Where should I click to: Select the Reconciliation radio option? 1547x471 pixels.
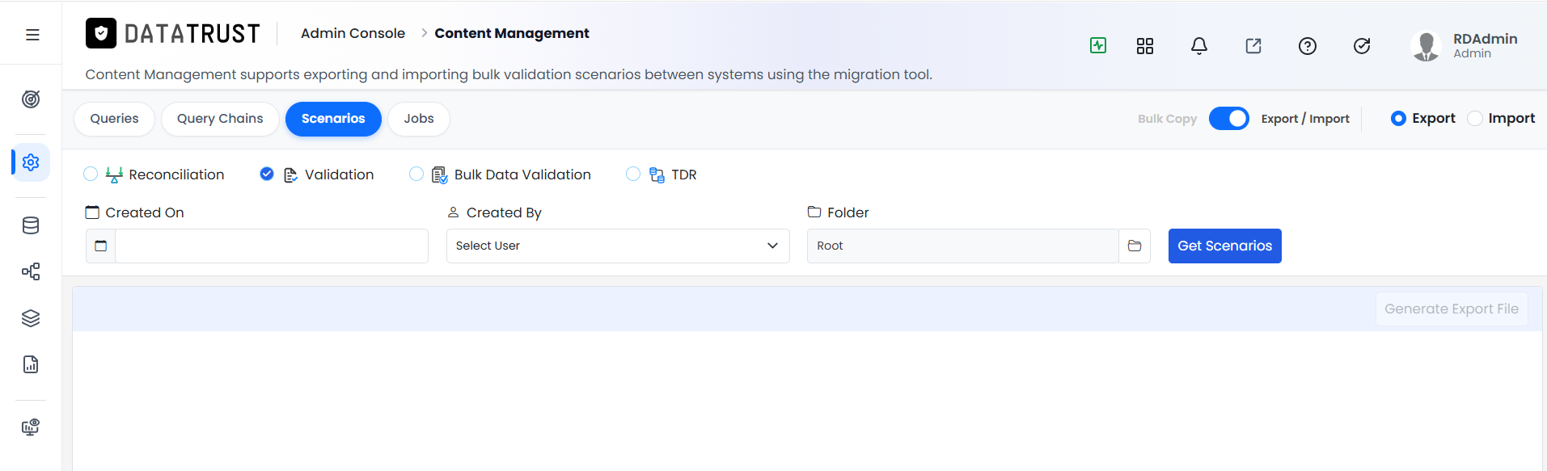point(91,174)
